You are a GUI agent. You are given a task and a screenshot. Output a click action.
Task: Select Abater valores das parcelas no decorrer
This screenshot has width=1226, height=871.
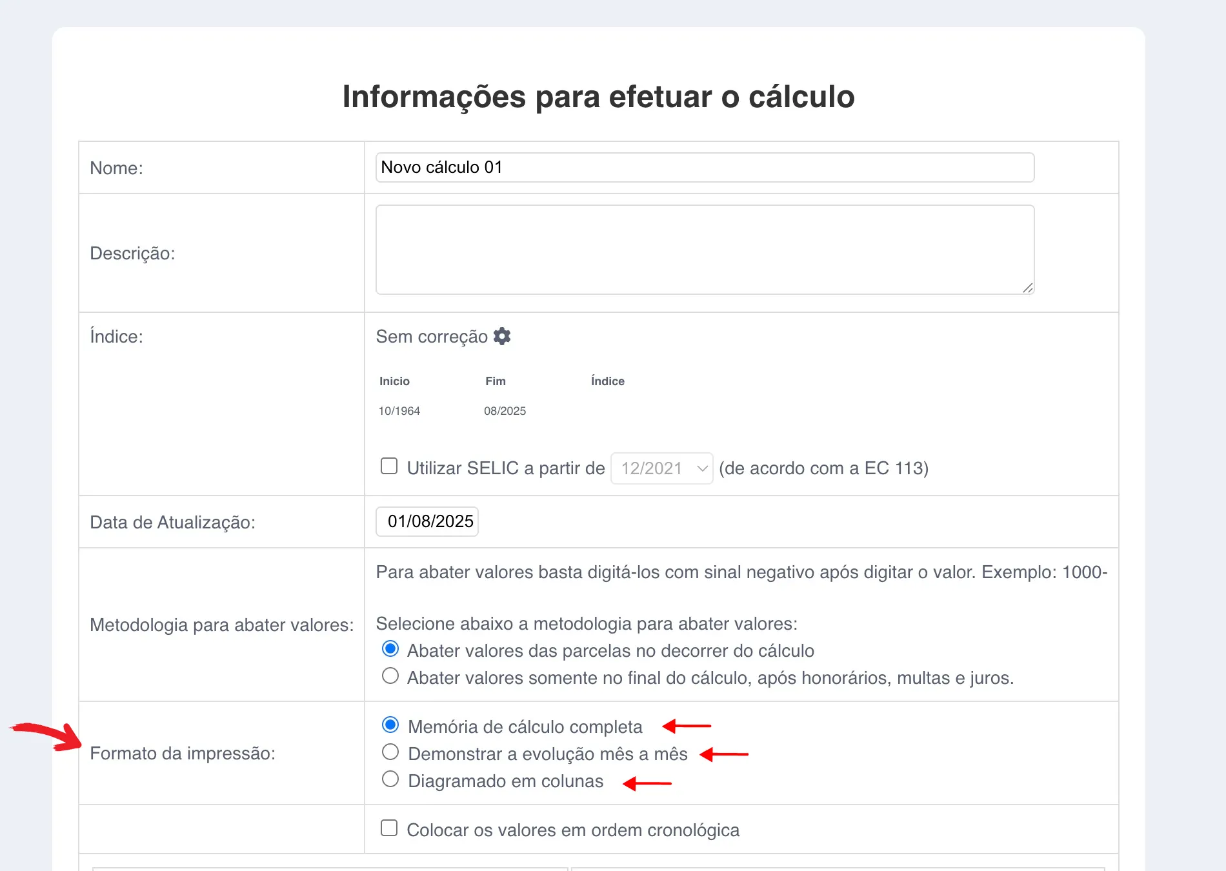click(390, 648)
